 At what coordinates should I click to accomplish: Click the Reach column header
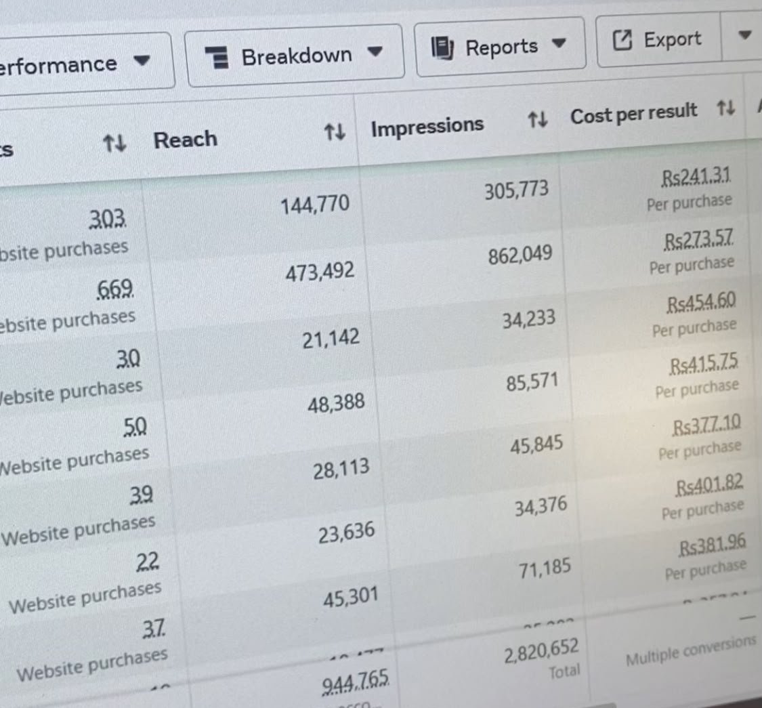click(x=186, y=140)
